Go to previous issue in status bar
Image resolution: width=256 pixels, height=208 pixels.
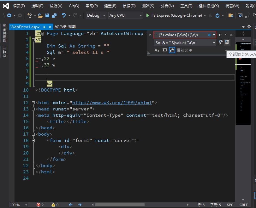coord(70,205)
